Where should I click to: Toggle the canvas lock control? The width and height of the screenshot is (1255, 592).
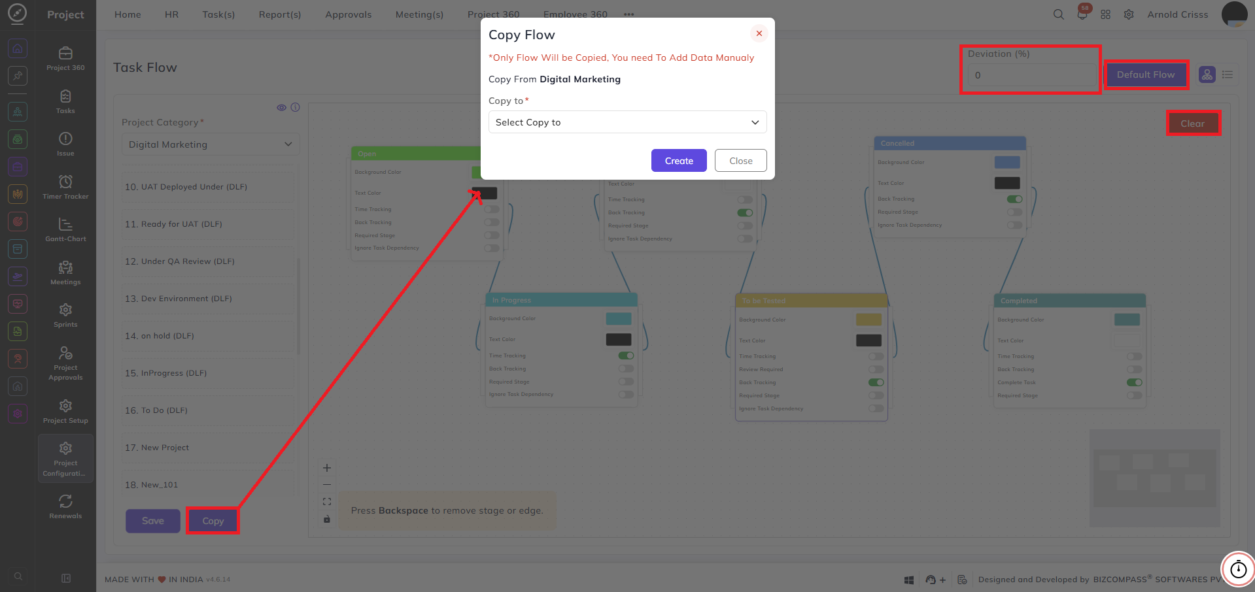coord(327,519)
